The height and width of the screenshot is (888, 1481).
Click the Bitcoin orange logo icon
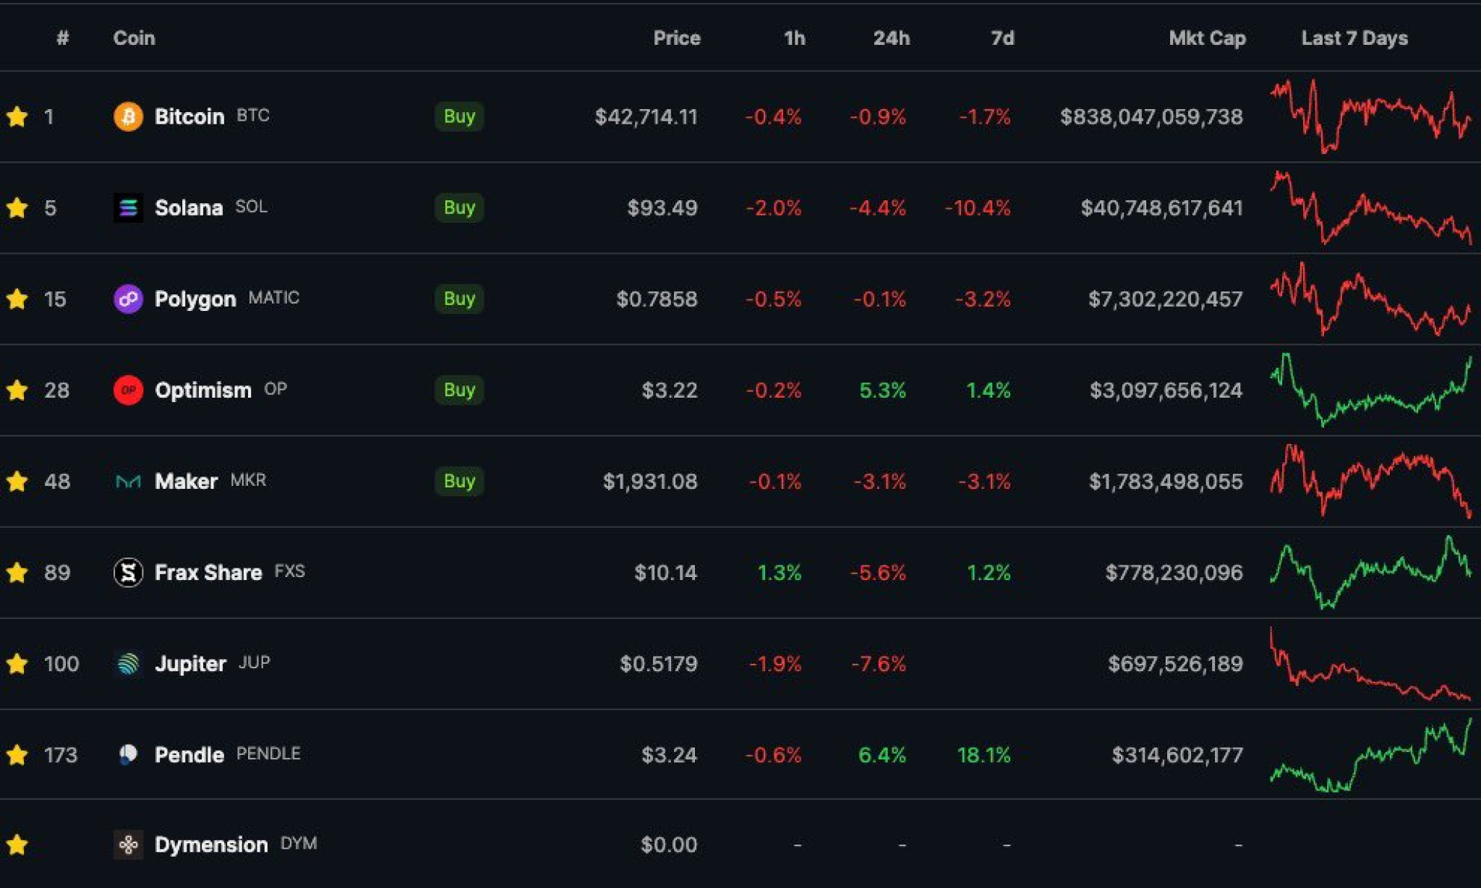pos(128,116)
